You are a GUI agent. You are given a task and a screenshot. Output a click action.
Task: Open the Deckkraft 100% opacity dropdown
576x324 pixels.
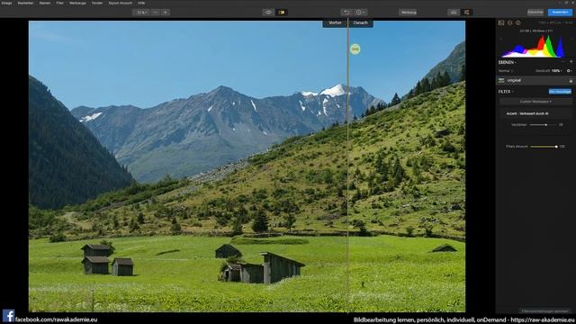click(x=549, y=71)
